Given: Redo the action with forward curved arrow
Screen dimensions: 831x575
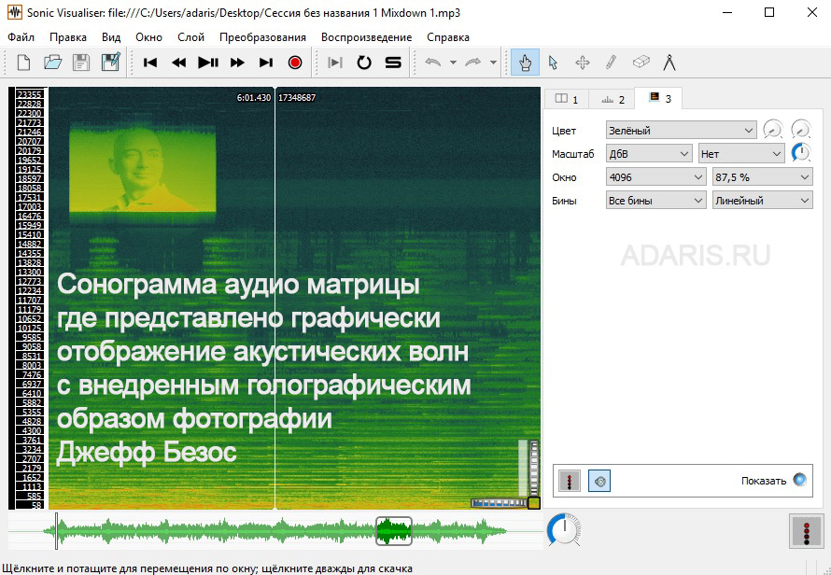Looking at the screenshot, I should 472,63.
